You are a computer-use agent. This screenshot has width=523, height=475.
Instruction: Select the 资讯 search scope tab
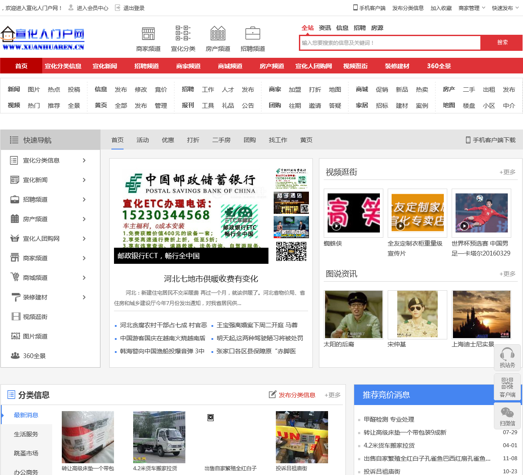[x=325, y=28]
